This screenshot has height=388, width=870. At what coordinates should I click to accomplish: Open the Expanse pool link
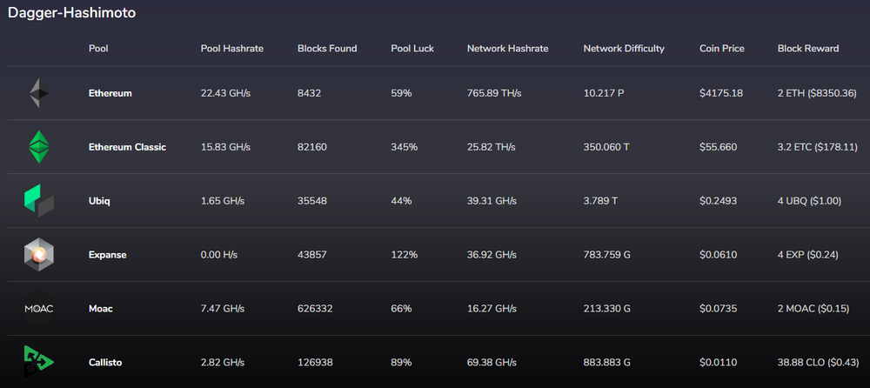click(107, 255)
